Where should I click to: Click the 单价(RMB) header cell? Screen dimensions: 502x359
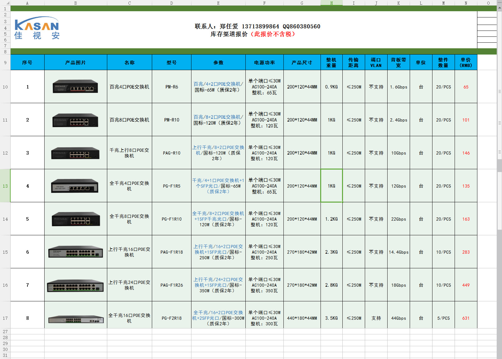466,63
